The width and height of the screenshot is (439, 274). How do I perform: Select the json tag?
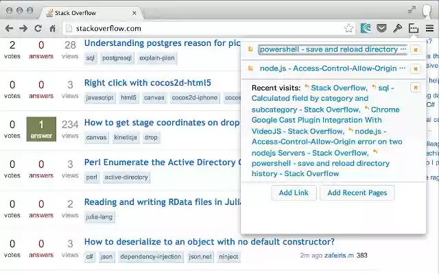point(106,257)
